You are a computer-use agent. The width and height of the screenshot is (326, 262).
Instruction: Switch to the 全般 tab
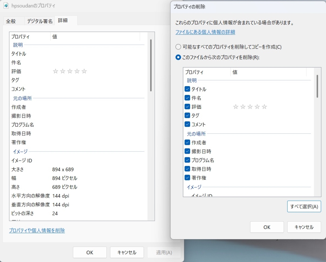[x=11, y=21]
